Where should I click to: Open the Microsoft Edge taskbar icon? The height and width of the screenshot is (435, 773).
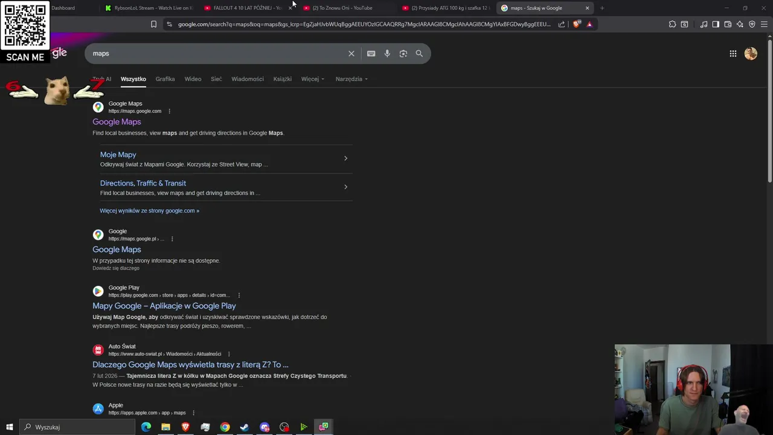(x=146, y=427)
